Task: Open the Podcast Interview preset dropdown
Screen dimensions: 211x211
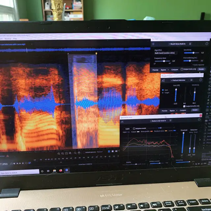Action: pyautogui.click(x=179, y=80)
